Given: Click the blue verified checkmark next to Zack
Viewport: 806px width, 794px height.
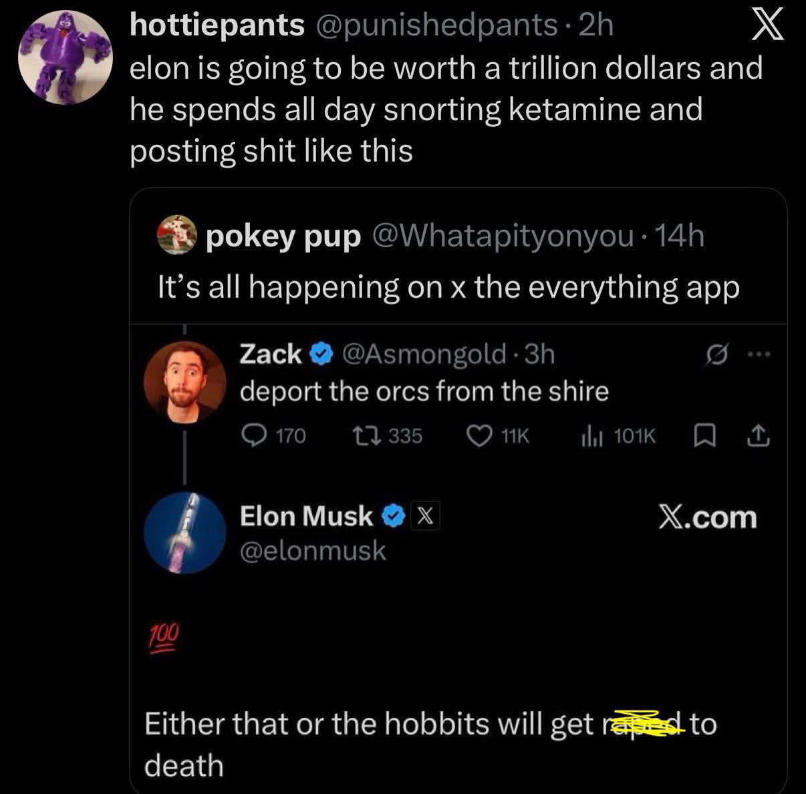Looking at the screenshot, I should pyautogui.click(x=322, y=354).
